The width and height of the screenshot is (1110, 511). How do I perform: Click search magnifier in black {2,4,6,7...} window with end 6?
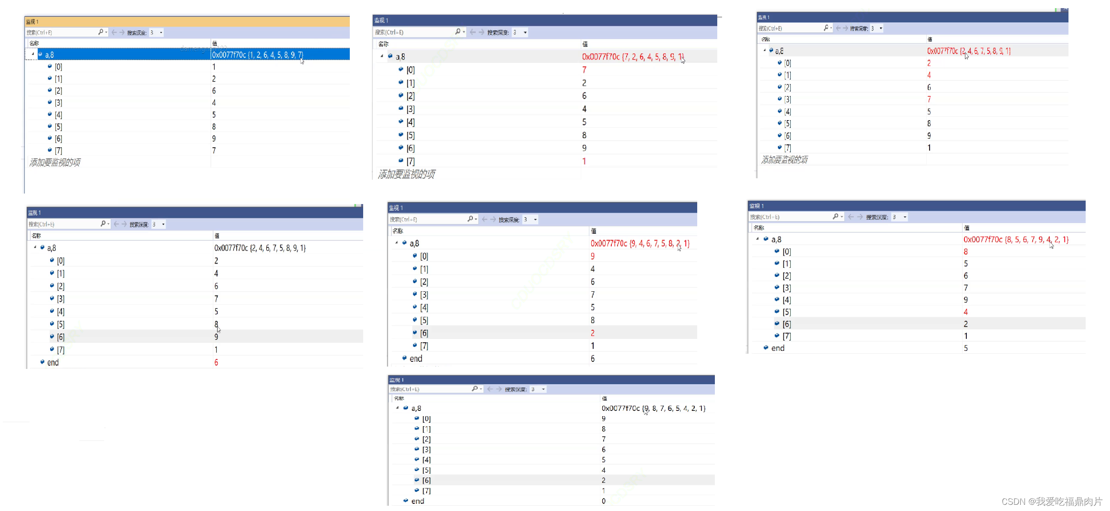(x=103, y=224)
